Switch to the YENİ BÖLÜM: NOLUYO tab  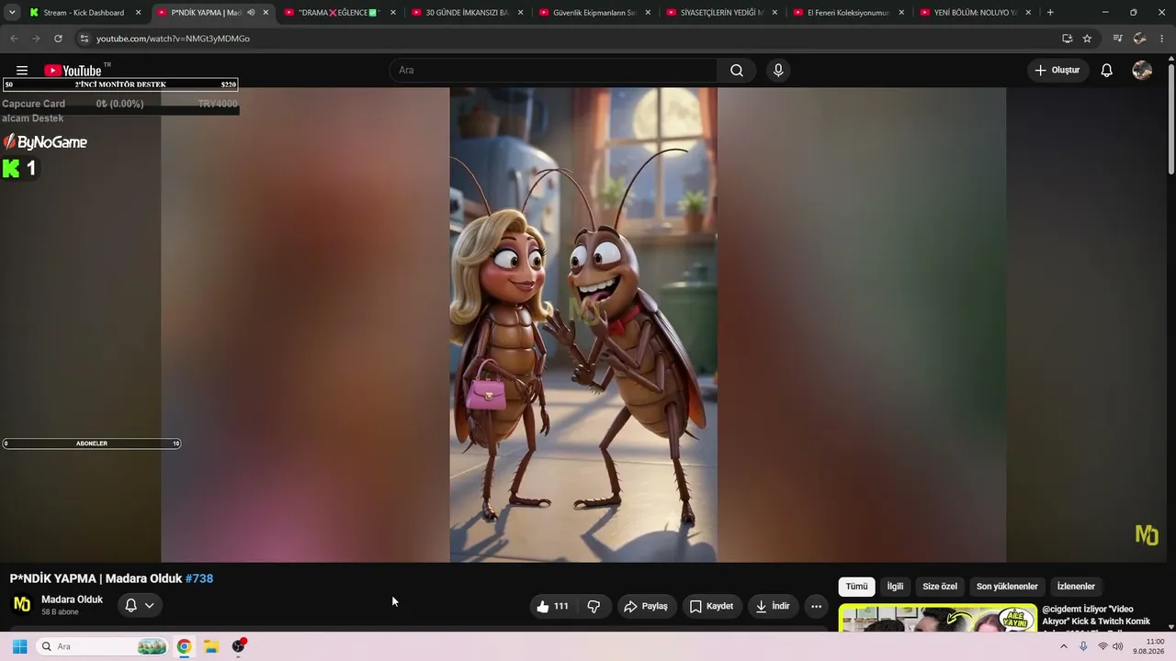coord(976,13)
